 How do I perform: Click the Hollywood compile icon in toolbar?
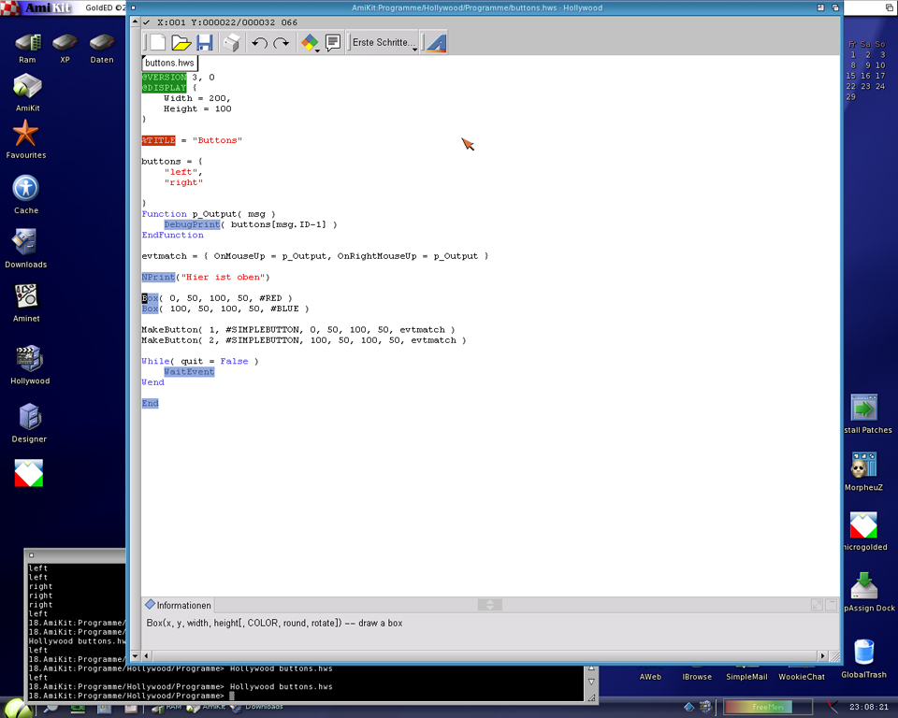coord(435,43)
